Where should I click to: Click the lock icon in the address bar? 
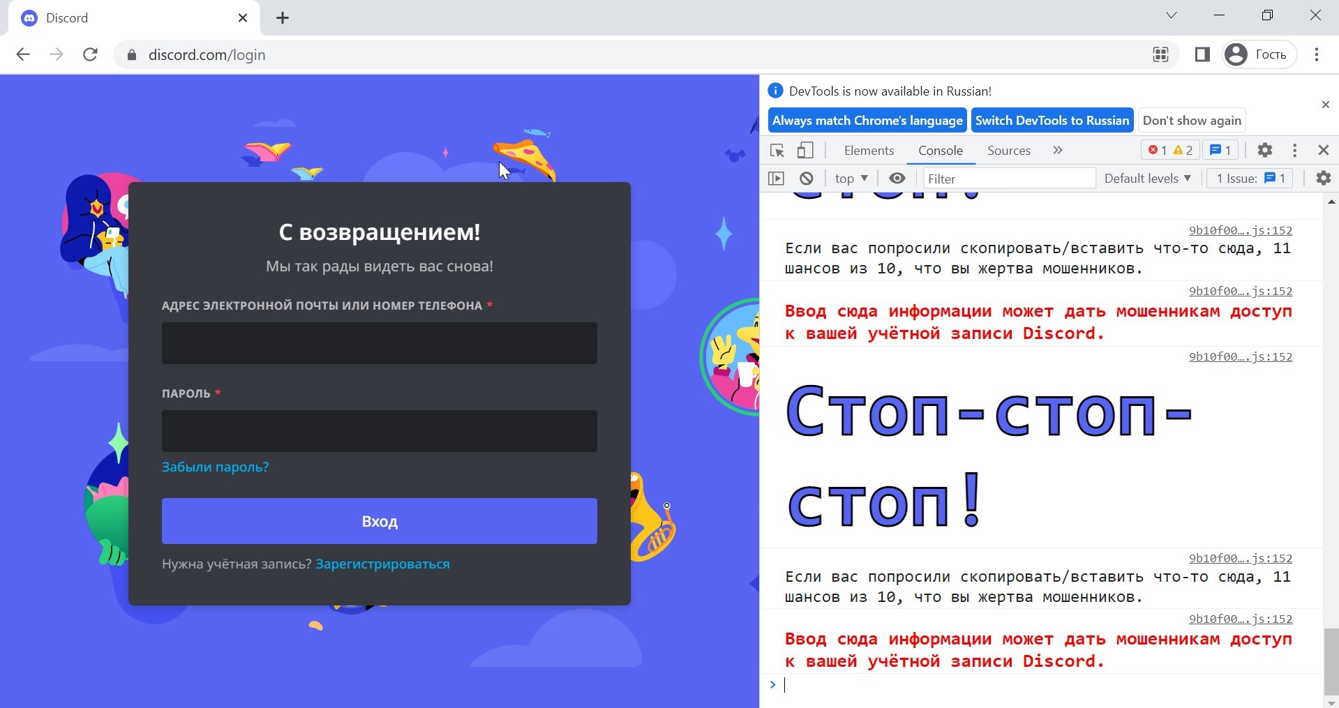click(130, 55)
